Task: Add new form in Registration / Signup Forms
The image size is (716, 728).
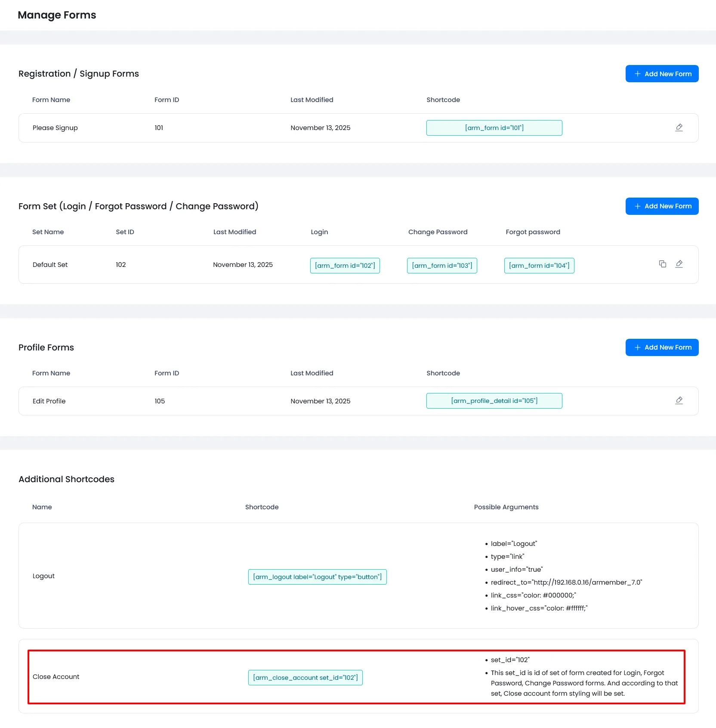Action: point(662,74)
